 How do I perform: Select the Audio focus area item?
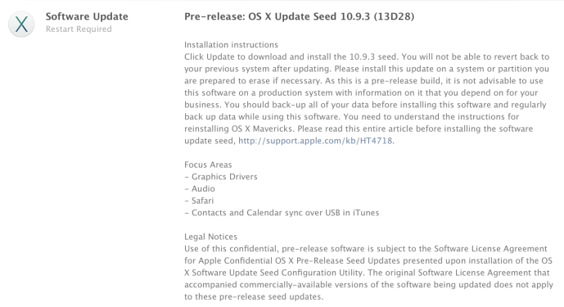coord(200,188)
